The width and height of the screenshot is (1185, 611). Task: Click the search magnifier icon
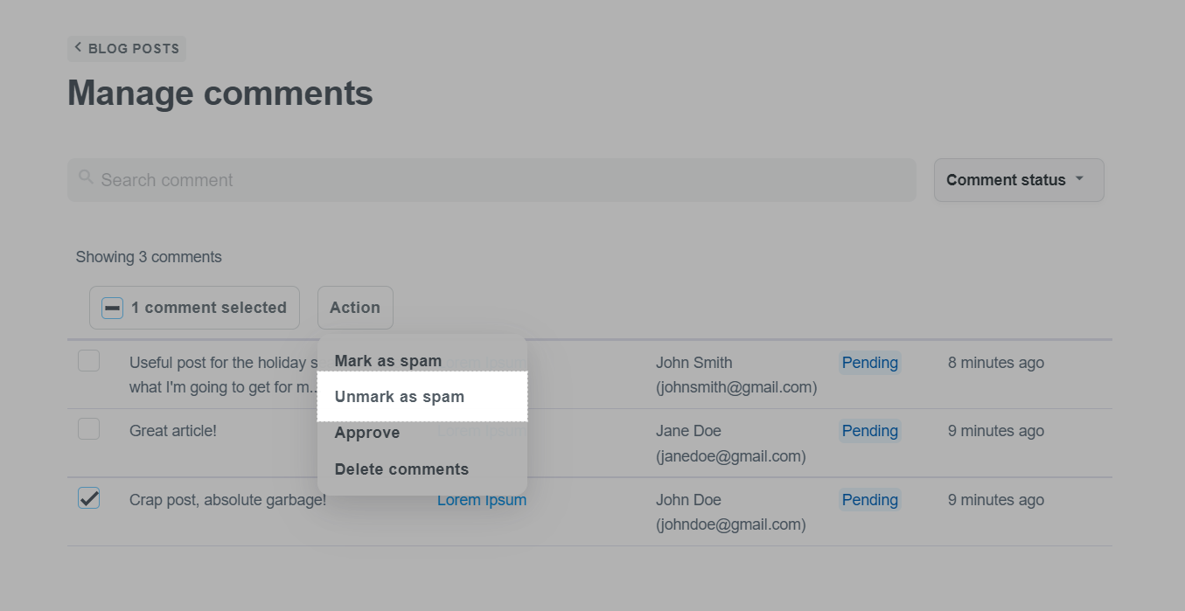86,177
